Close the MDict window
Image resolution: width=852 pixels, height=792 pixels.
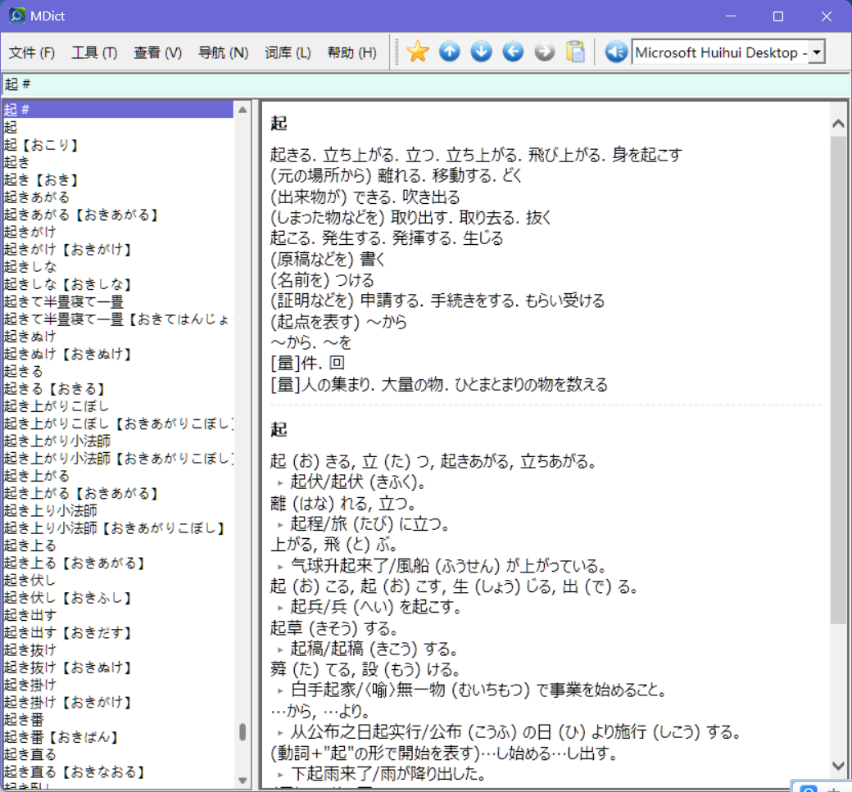coord(826,16)
